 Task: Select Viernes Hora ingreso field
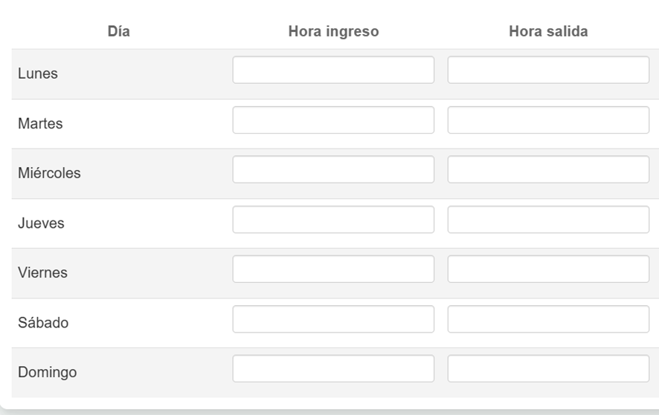coord(333,269)
